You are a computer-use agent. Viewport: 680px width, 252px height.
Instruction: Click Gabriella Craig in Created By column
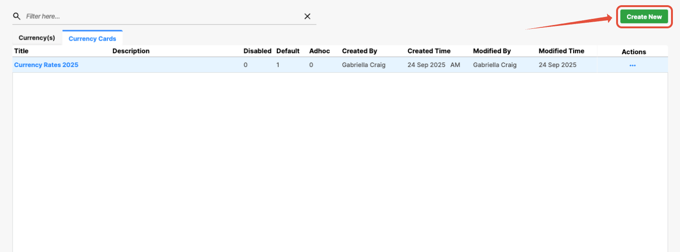click(364, 65)
